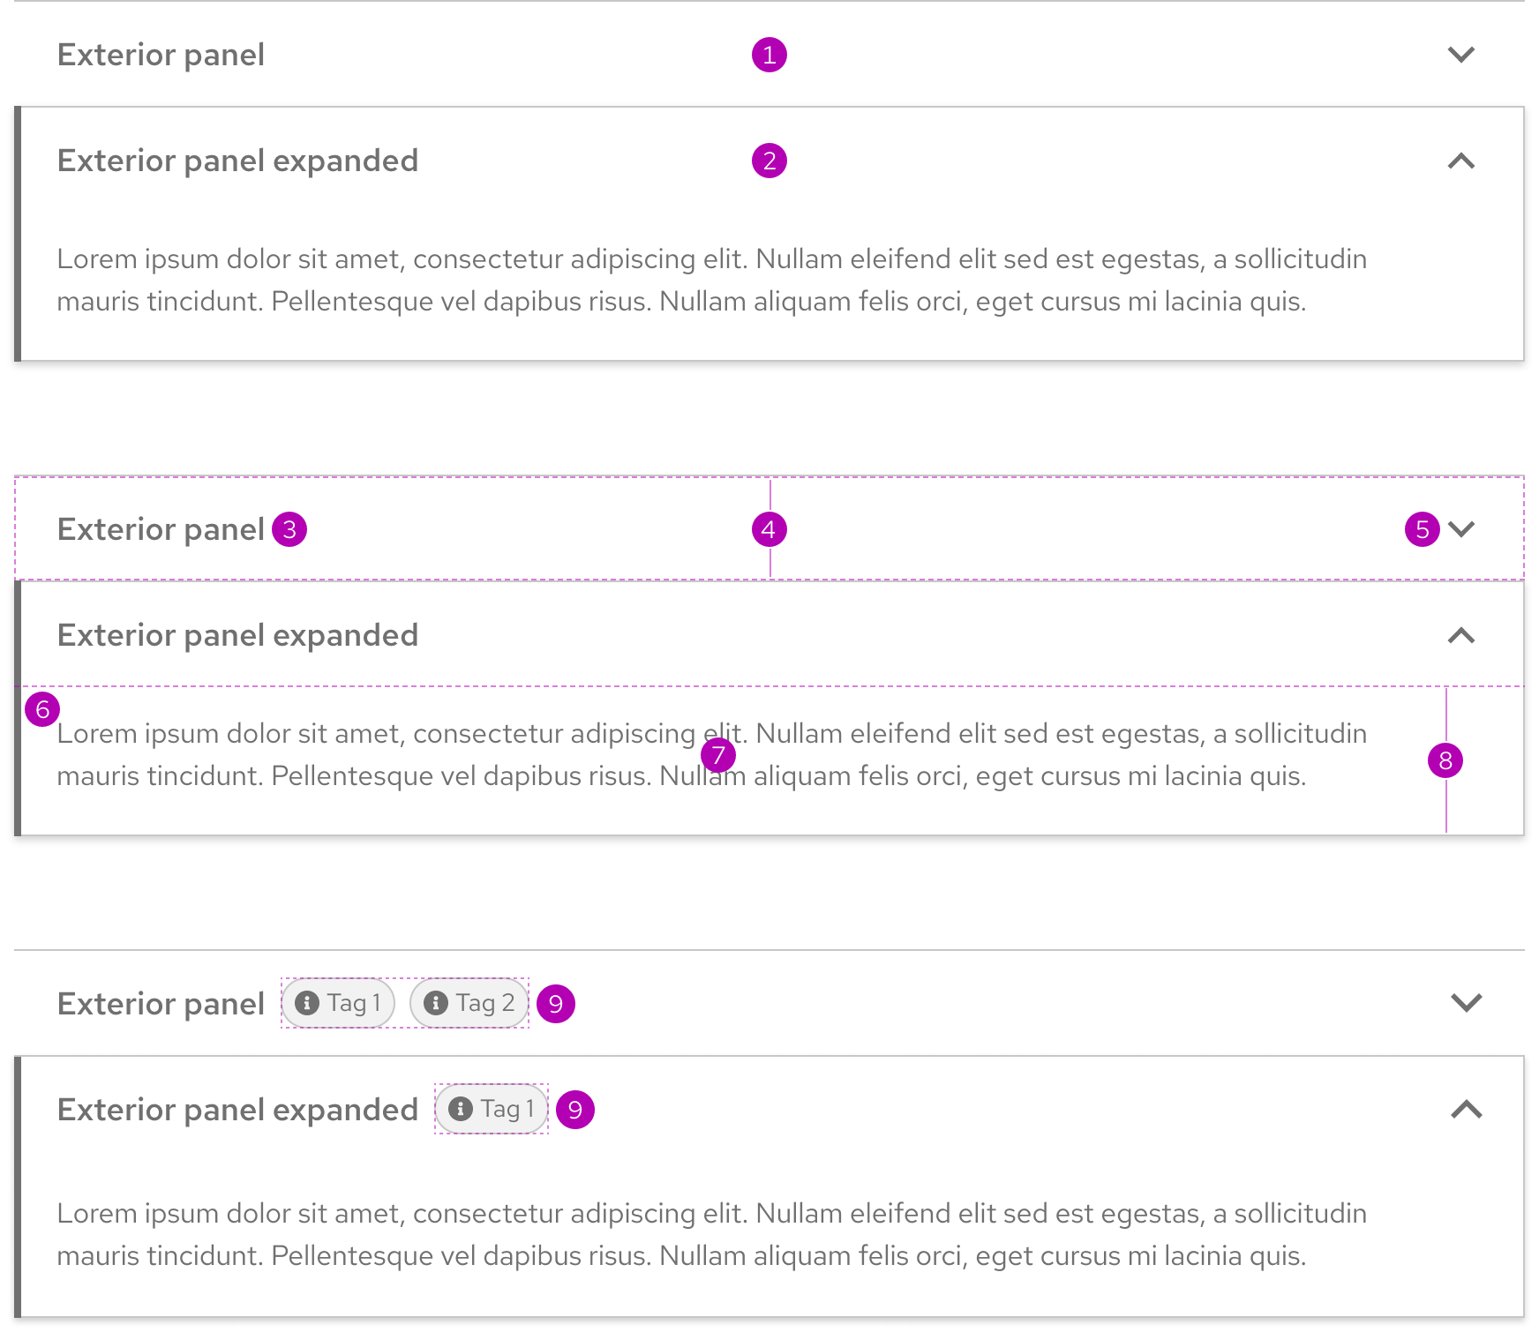Image resolution: width=1539 pixels, height=1332 pixels.
Task: Click annotation marker 8 on the vertical line
Action: point(1445,760)
